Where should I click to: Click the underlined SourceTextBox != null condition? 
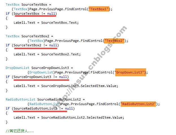tap(34, 14)
